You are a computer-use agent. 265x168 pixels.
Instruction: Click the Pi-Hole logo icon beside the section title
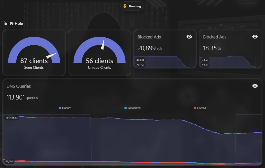[x=6, y=23]
